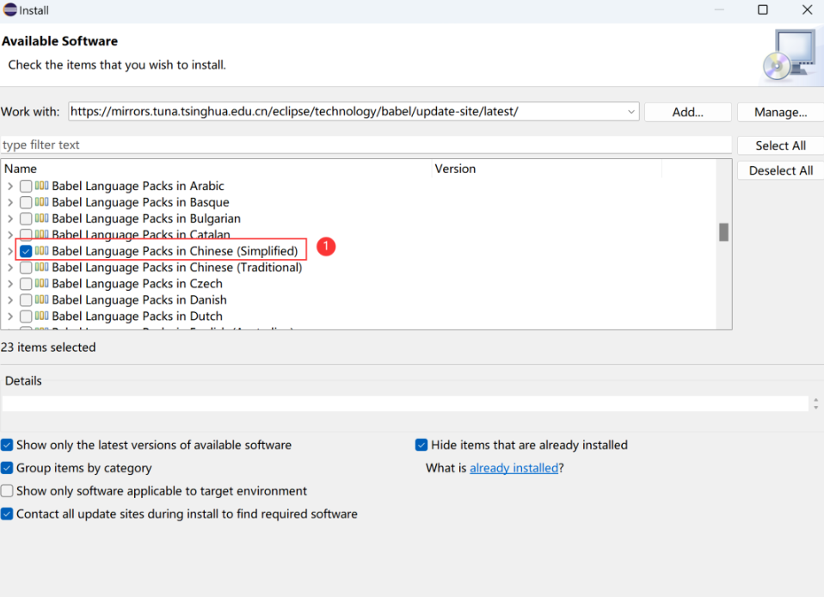The width and height of the screenshot is (824, 597).
Task: Maximize the Install window
Action: [763, 10]
